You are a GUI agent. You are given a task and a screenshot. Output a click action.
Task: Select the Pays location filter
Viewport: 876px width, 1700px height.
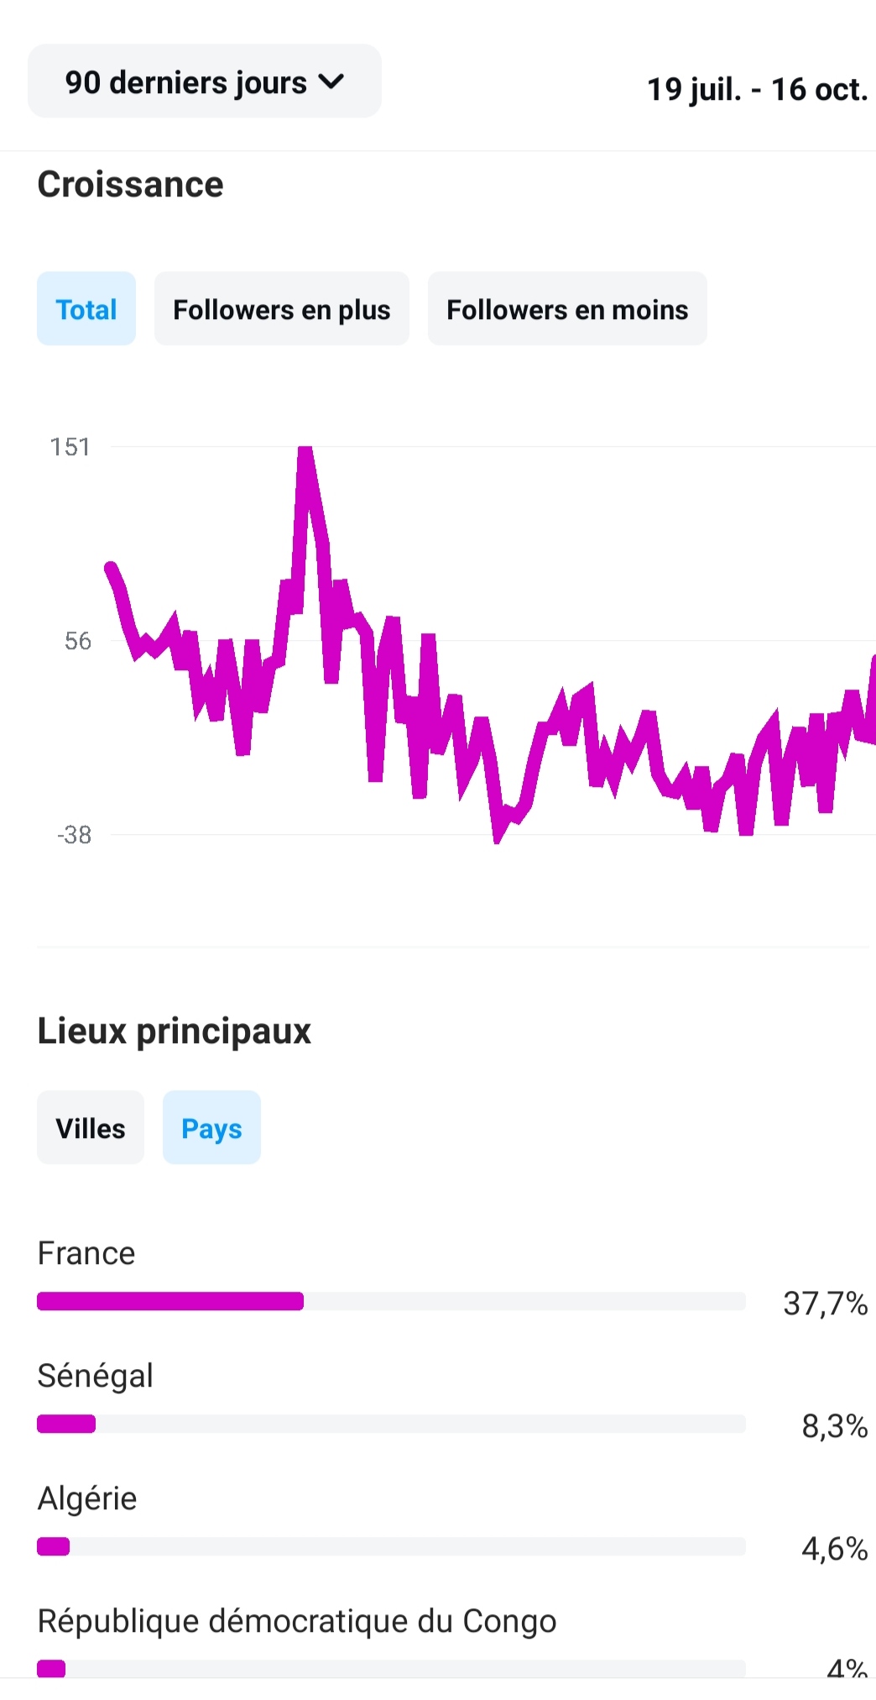click(x=211, y=1128)
